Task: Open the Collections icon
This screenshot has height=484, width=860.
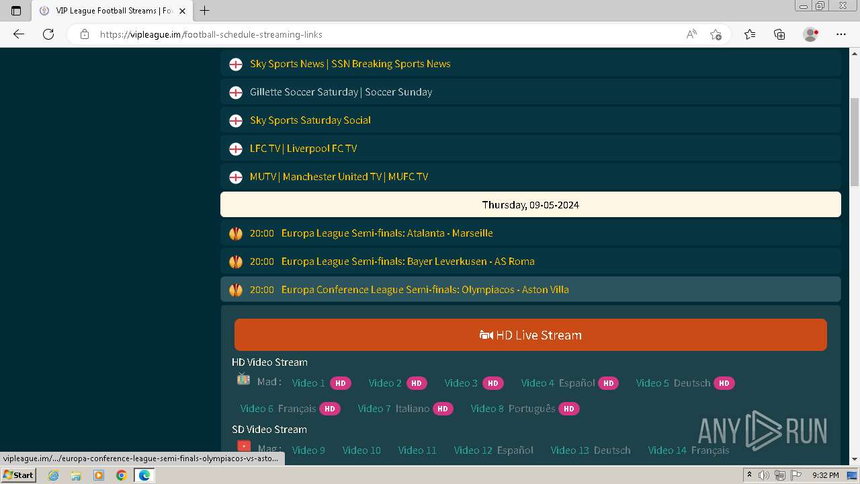Action: (779, 34)
